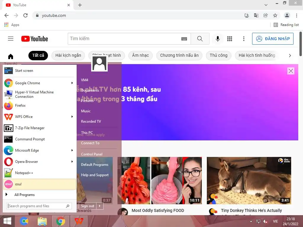Image resolution: width=303 pixels, height=227 pixels.
Task: Open YouTube settings three-dot menu
Action: 244,39
